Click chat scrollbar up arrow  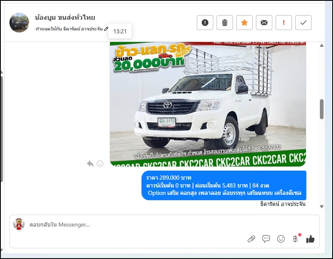point(322,46)
